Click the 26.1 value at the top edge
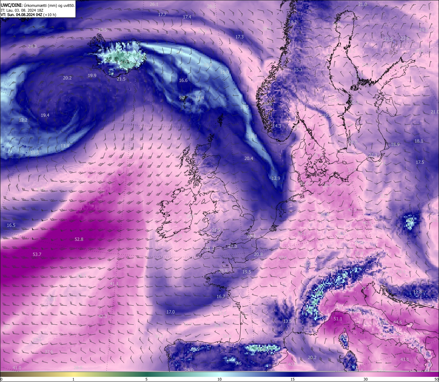This screenshot has width=439, height=382. (x=154, y=4)
